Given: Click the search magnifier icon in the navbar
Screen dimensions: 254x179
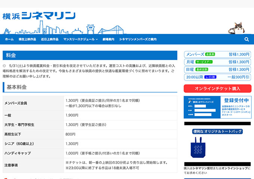Looking at the screenshot, I should point(247,39).
